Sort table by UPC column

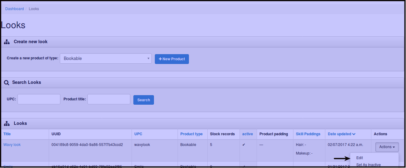[x=138, y=134]
